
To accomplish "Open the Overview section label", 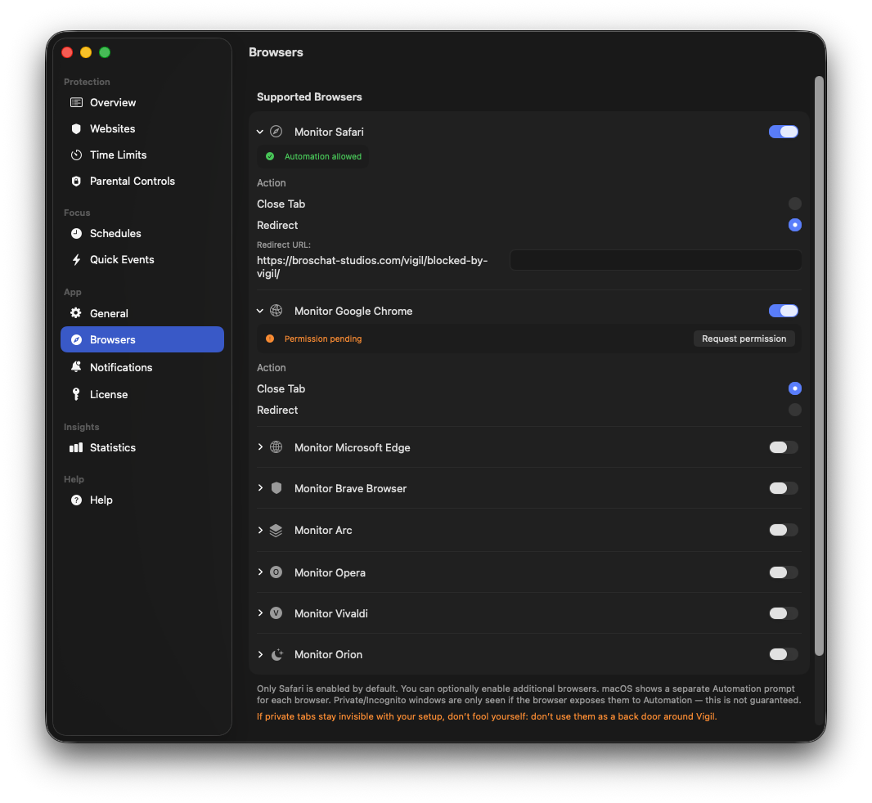I will [113, 102].
